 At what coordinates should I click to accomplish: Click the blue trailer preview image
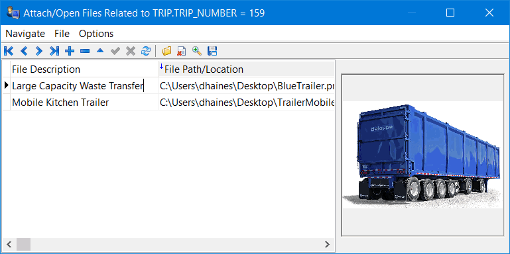click(x=422, y=155)
